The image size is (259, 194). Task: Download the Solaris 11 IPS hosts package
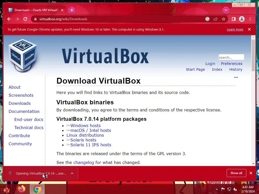pyautogui.click(x=91, y=145)
